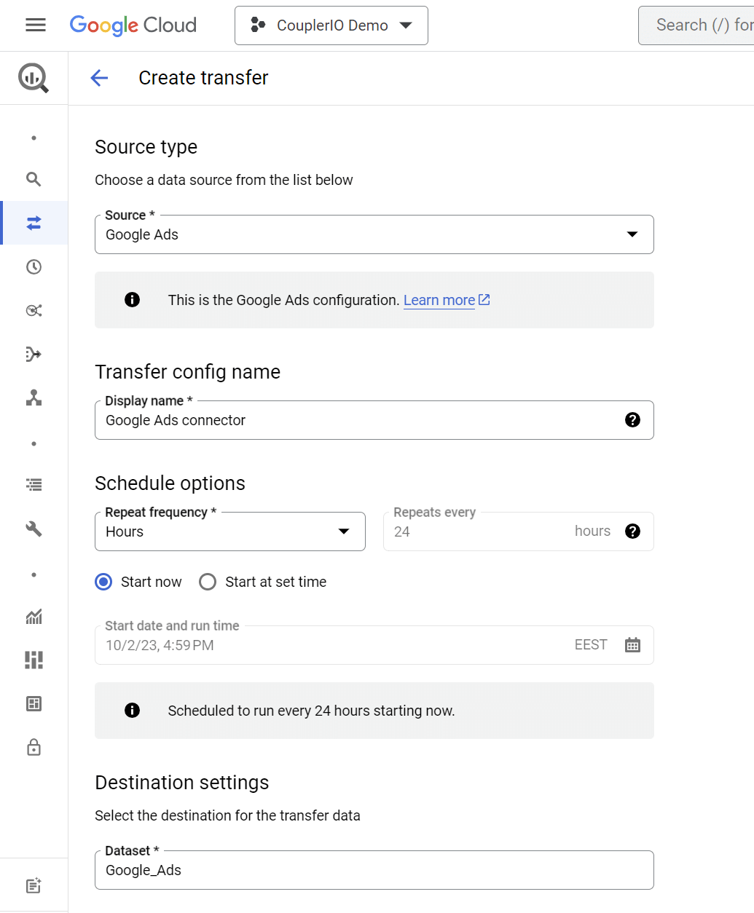
Task: Open the indented list sidebar icon
Action: (34, 485)
